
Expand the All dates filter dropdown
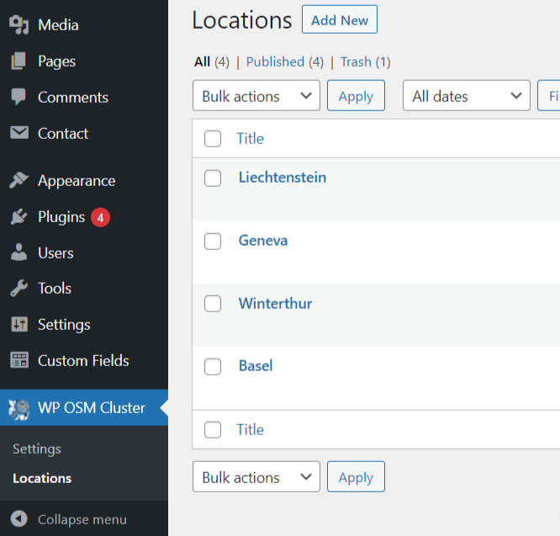[466, 96]
